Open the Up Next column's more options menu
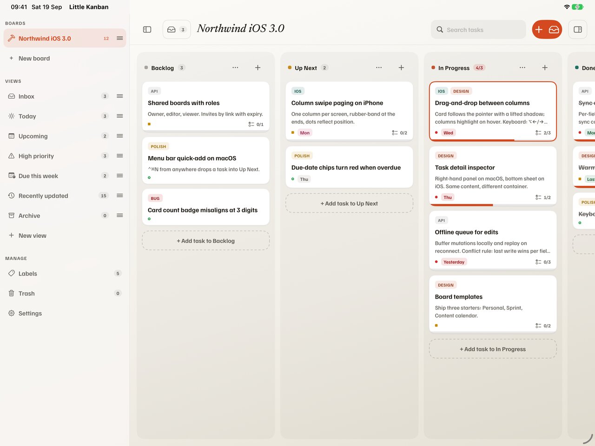 pos(379,67)
